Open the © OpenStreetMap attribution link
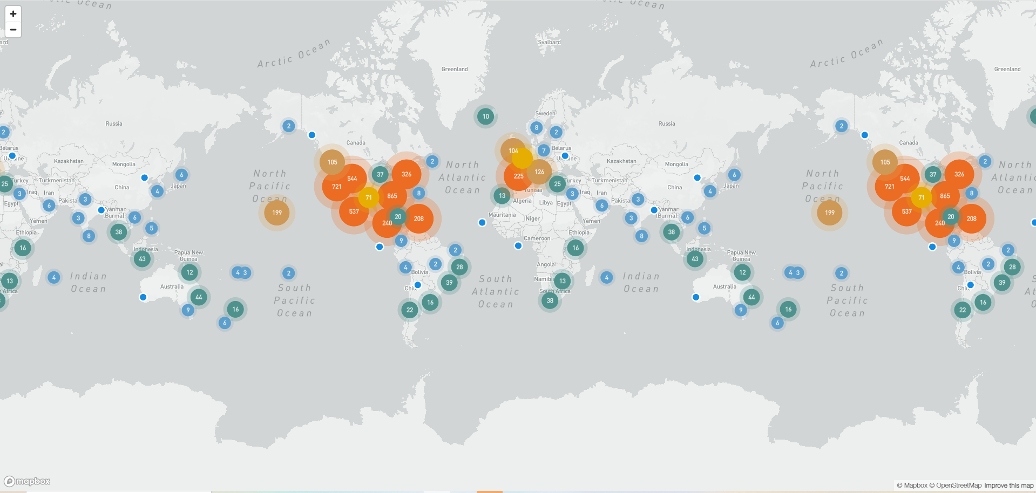Viewport: 1036px width, 493px height. [955, 485]
